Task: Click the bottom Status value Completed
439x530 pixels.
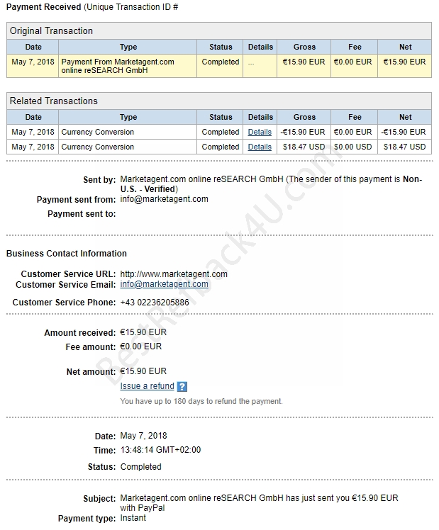Action: tap(140, 467)
